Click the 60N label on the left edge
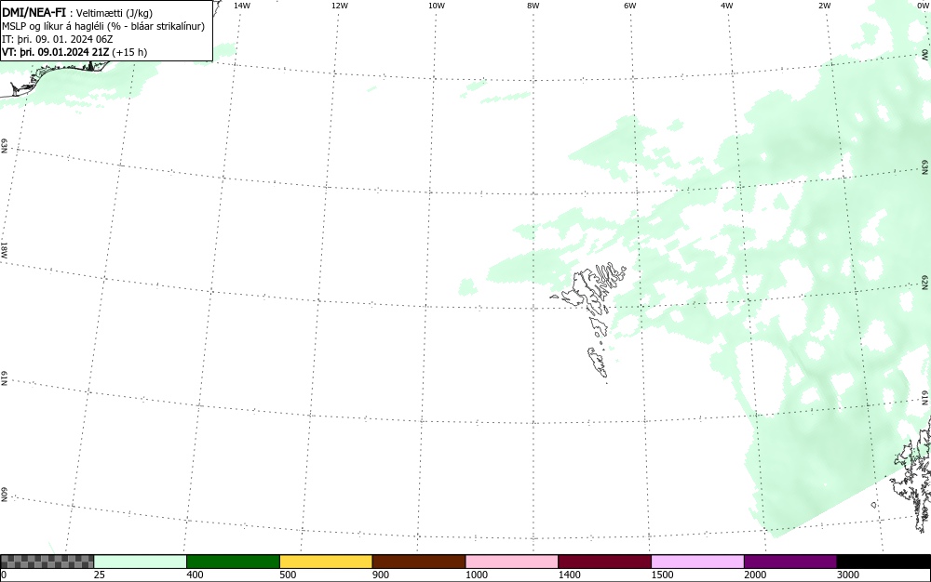 4,495
